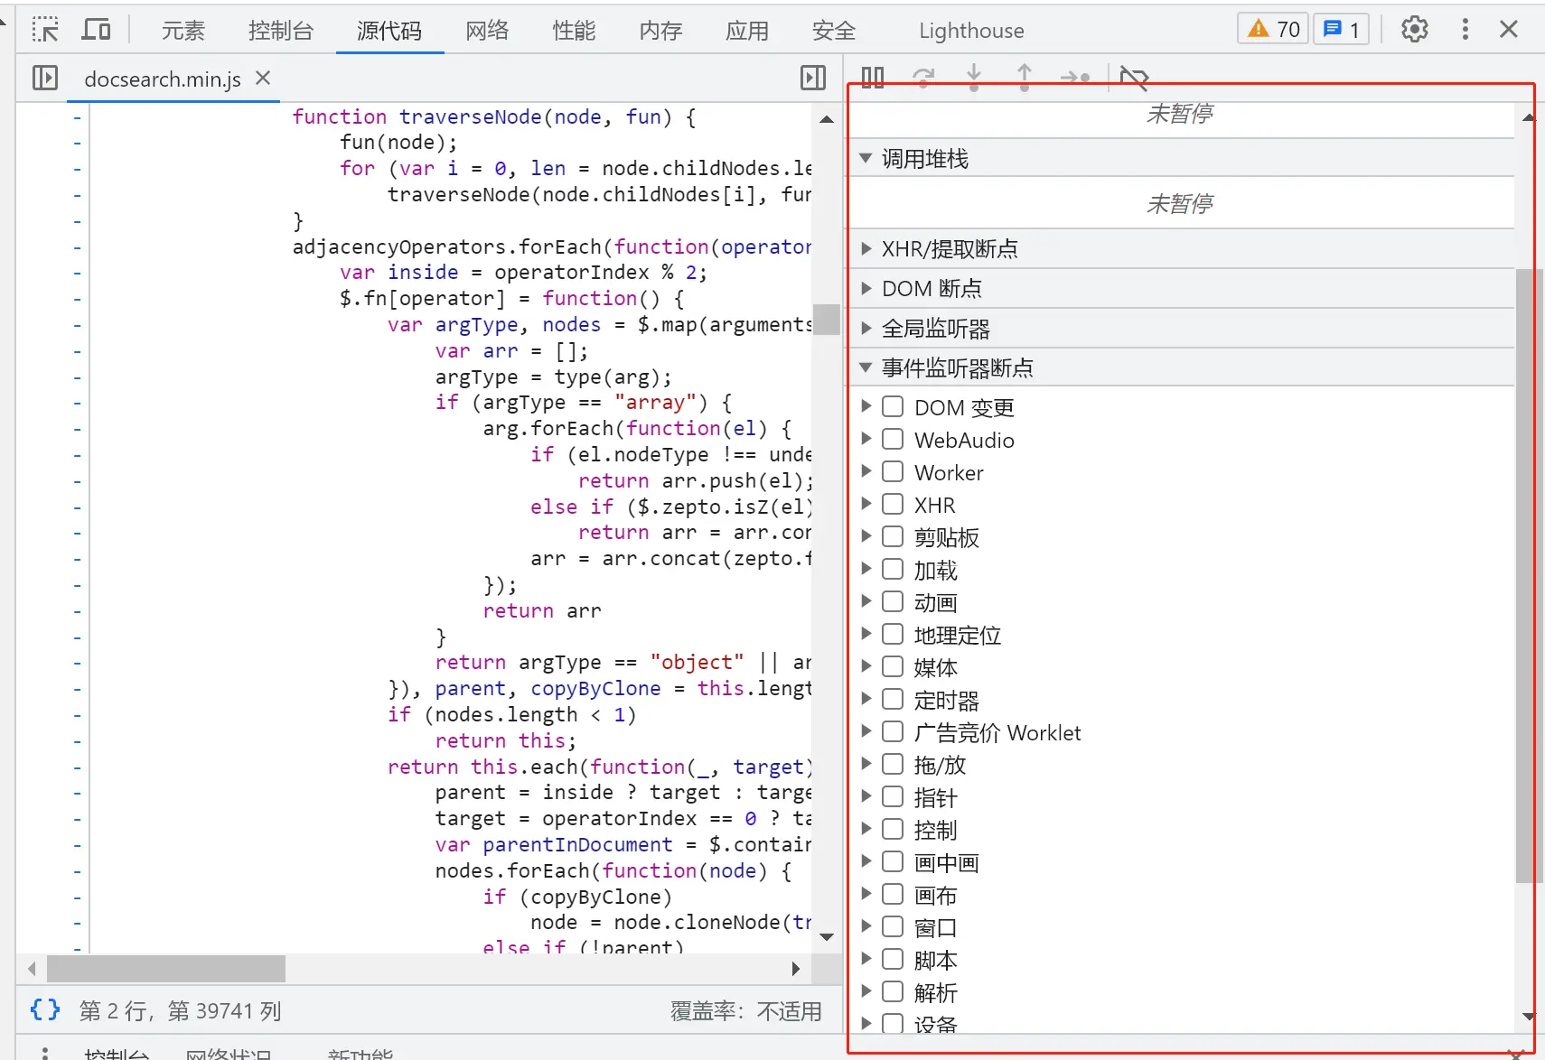Screen dimensions: 1545x1060
Task: Click the pause script execution button
Action: point(873,78)
